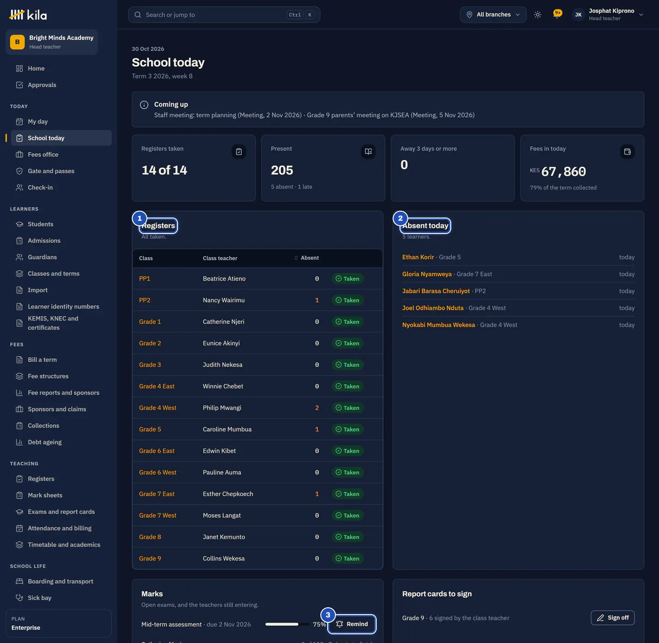Click the Mid-term assessment progress bar
The height and width of the screenshot is (643, 659).
[287, 624]
